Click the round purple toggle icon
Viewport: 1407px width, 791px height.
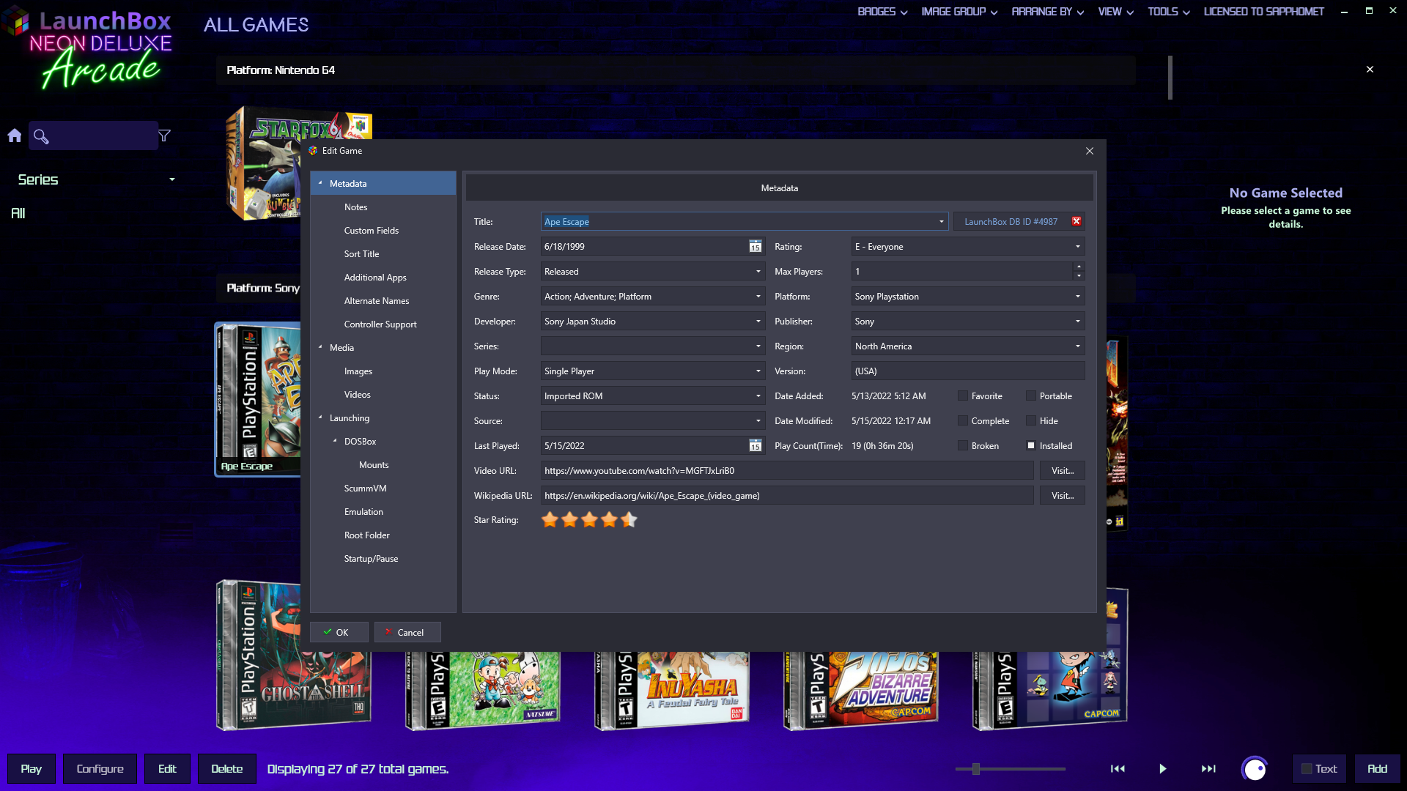[x=1255, y=769]
